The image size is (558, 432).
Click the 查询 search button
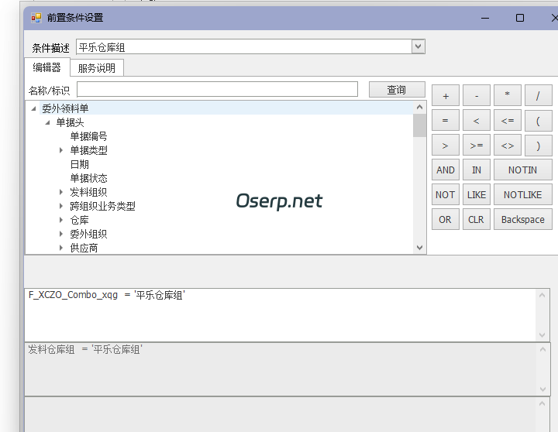point(397,90)
